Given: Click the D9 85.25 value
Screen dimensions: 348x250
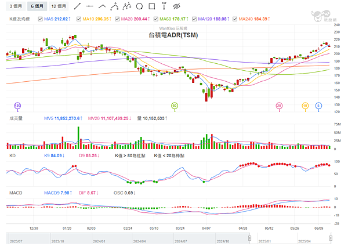Looking at the screenshot, I should tap(89, 155).
